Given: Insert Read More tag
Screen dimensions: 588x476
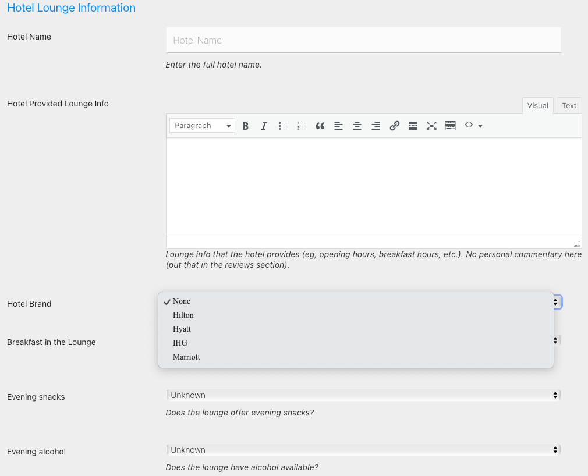Looking at the screenshot, I should click(413, 126).
